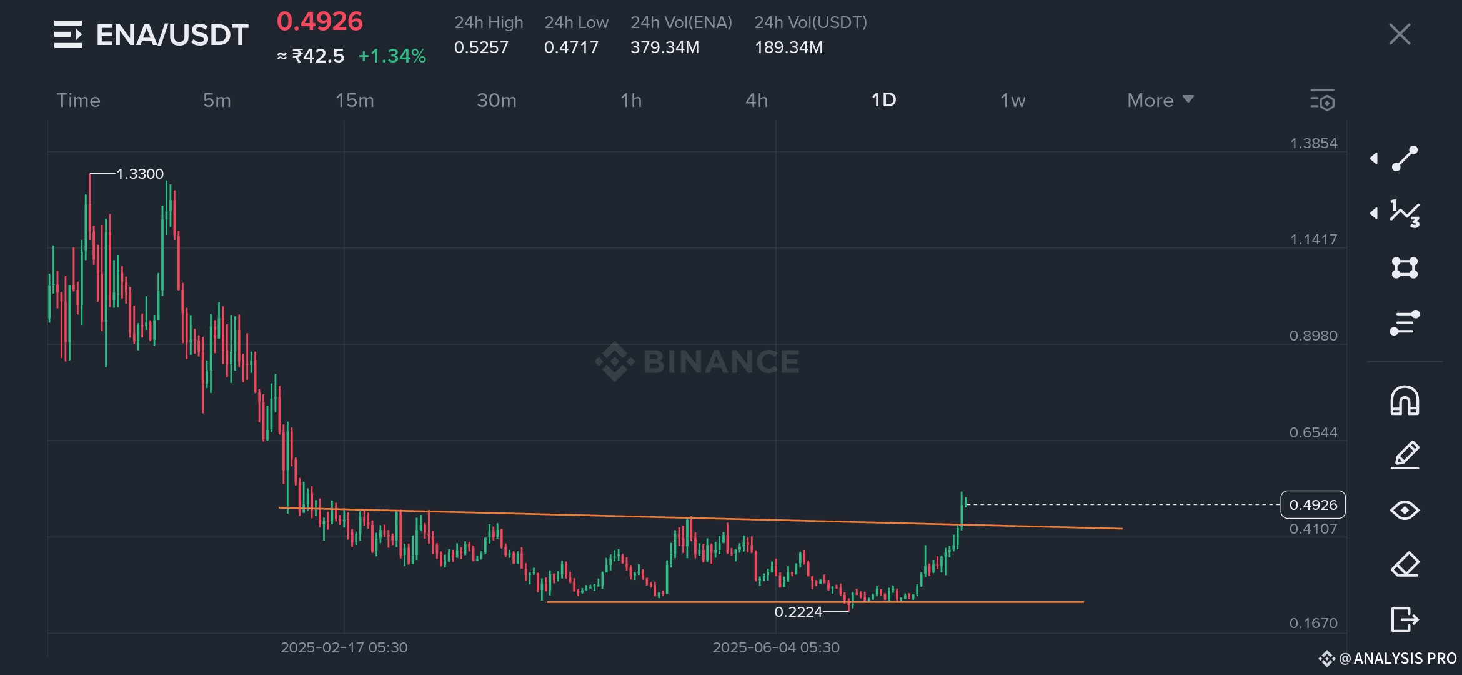Click the 2025-02-17 05:30 date label
1462x675 pixels.
[x=344, y=647]
